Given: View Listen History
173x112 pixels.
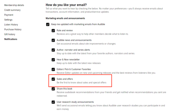Looking at the screenshot, I should (x=11, y=25).
